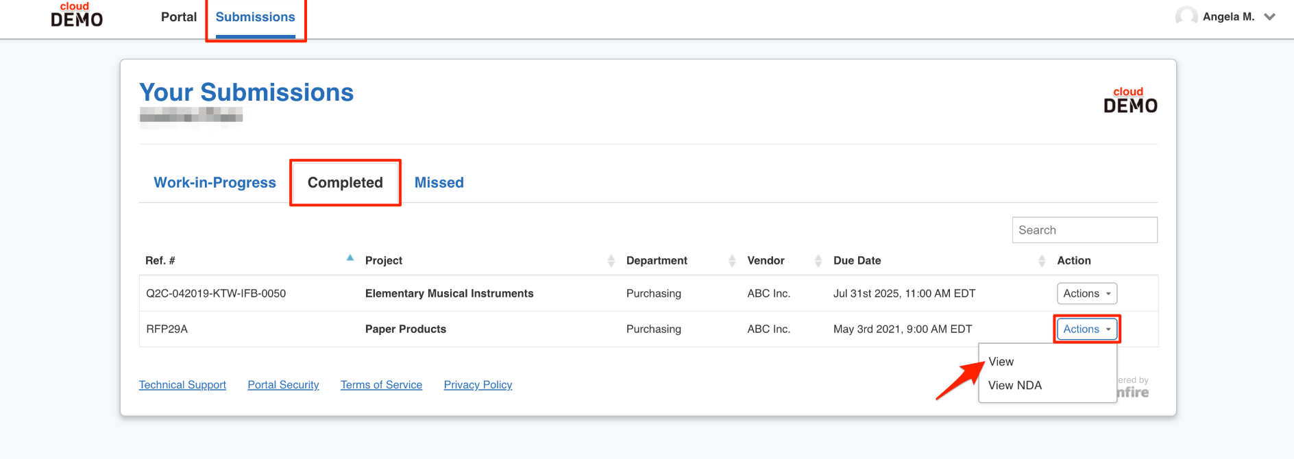Toggle Actions dropdown for Paper Products row
This screenshot has width=1294, height=459.
(1087, 329)
